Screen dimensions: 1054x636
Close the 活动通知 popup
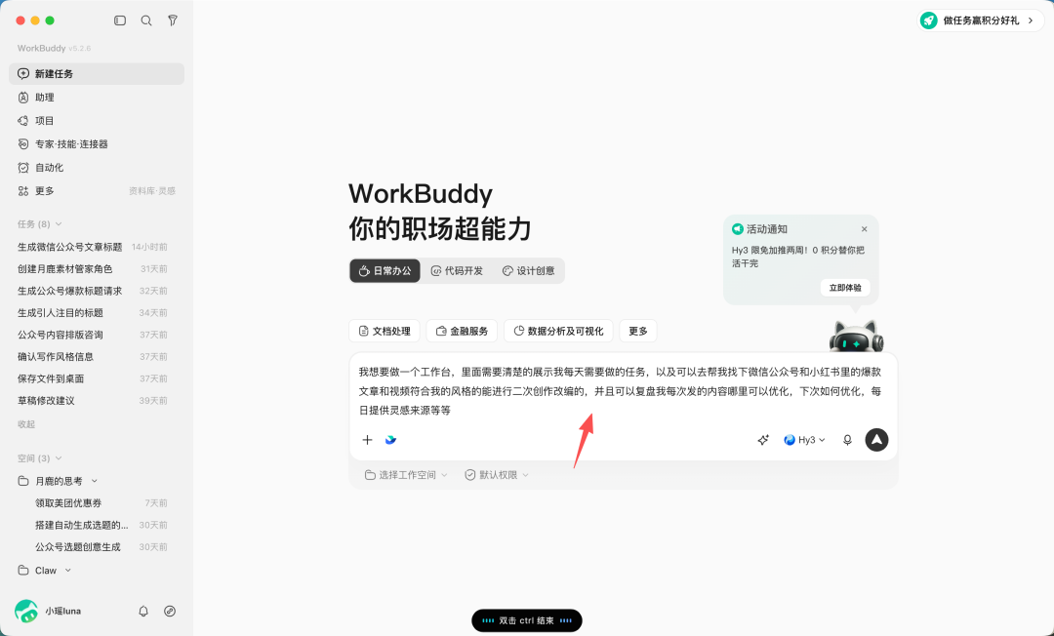(x=865, y=229)
